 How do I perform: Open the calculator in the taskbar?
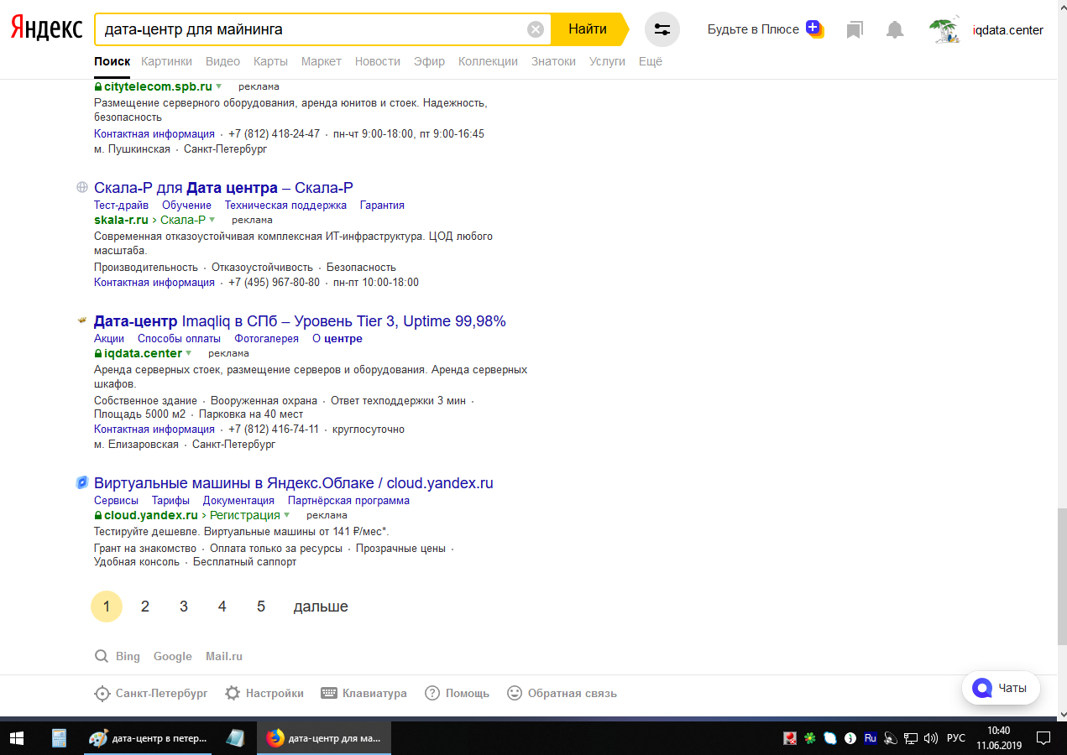tap(59, 738)
